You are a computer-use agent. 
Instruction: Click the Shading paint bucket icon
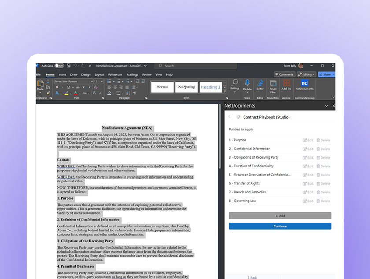point(110,93)
